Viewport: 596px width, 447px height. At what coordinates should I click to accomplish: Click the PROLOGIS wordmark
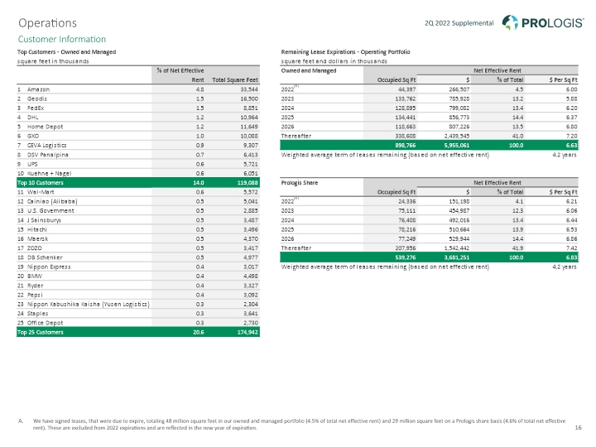[552, 23]
